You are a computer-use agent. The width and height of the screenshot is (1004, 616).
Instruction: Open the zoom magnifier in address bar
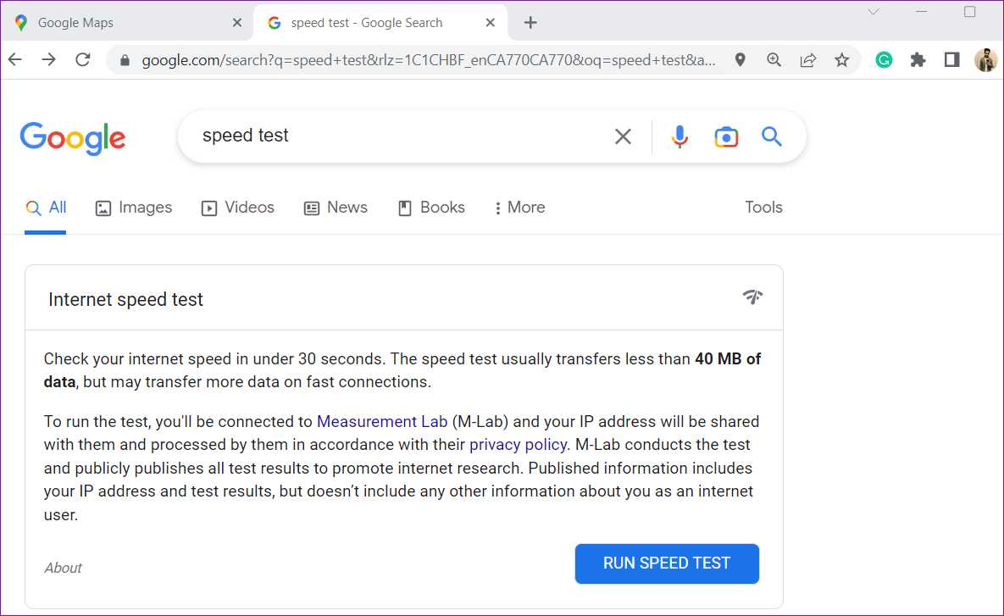click(774, 60)
